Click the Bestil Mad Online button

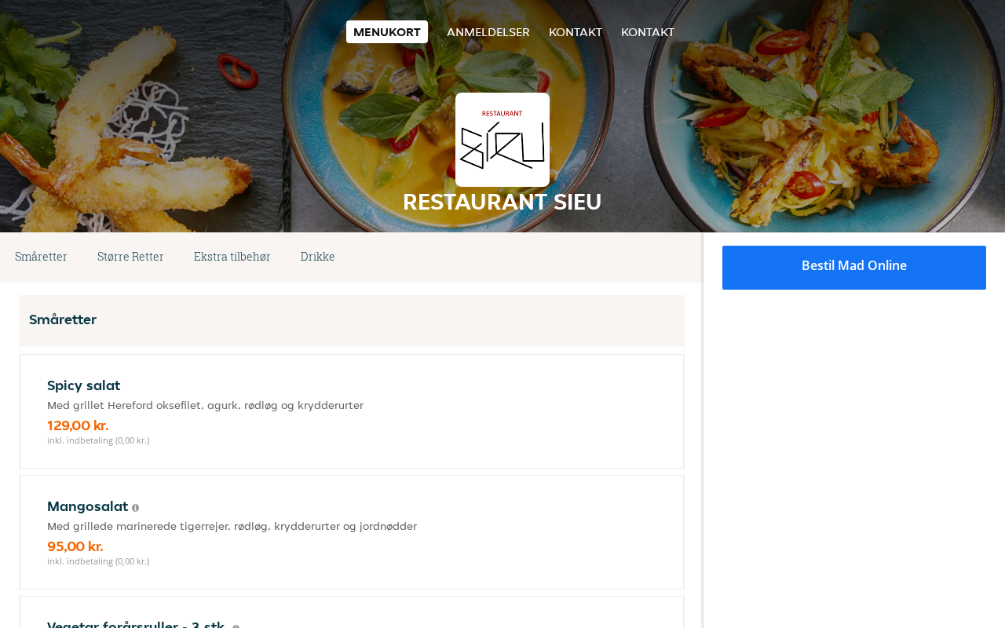854,268
